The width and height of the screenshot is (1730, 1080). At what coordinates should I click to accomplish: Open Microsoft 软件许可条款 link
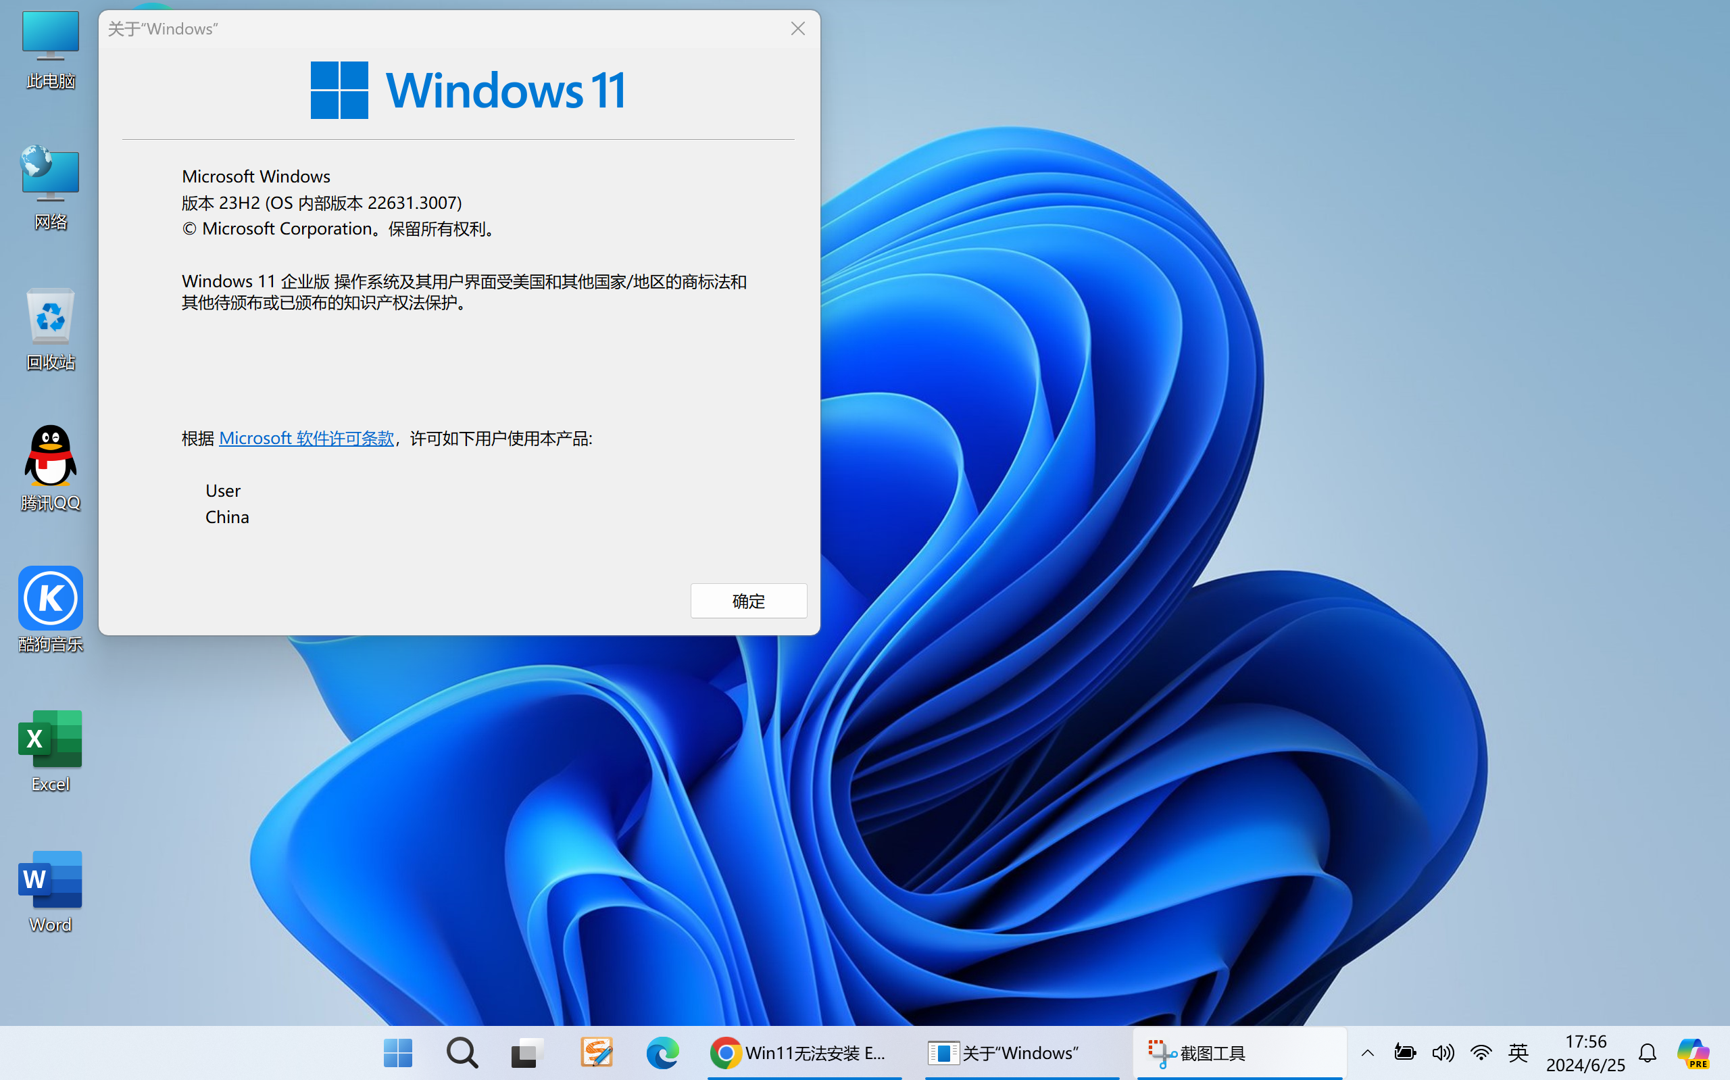pos(306,438)
